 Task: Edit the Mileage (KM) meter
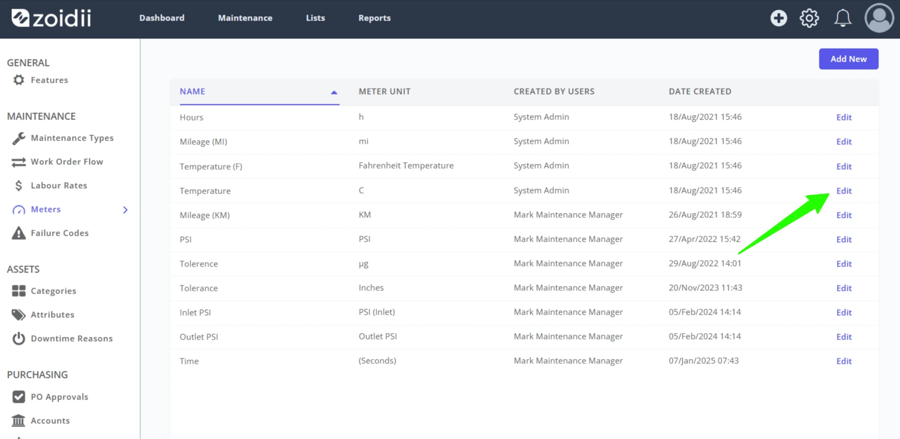click(x=844, y=215)
